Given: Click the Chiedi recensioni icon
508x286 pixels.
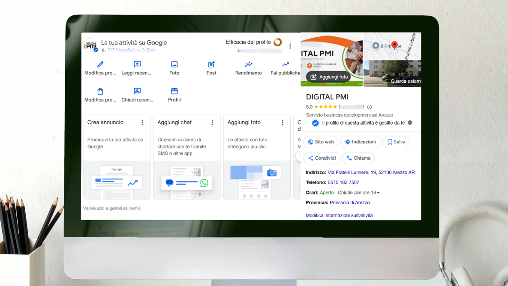Looking at the screenshot, I should coord(137,90).
